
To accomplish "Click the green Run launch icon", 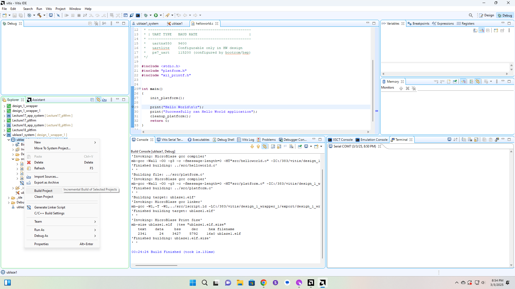I will (156, 15).
